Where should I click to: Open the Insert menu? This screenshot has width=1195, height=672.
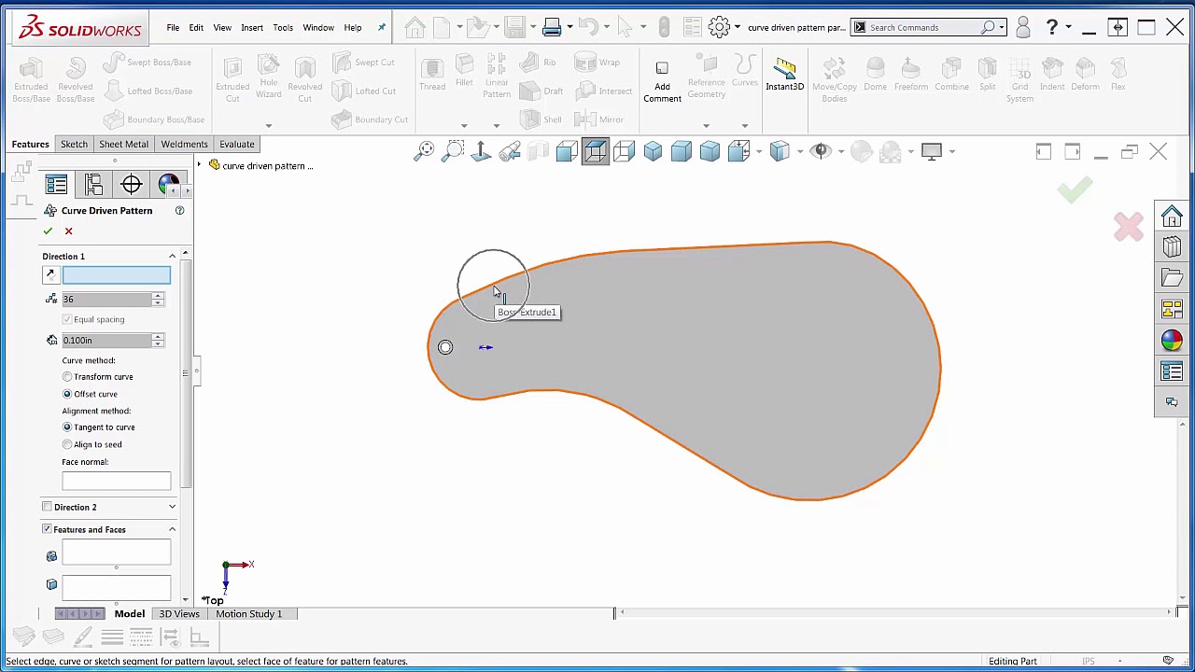pyautogui.click(x=252, y=27)
